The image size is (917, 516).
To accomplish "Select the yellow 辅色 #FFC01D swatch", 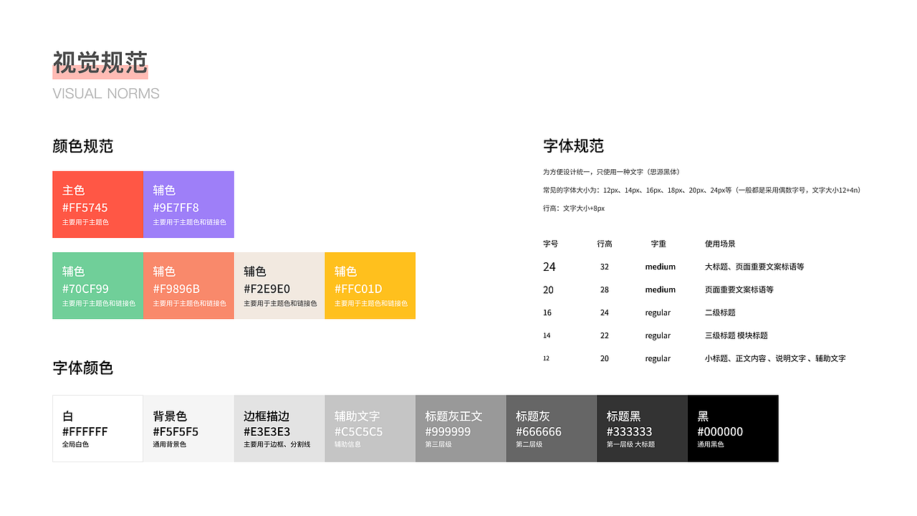I will tap(370, 285).
